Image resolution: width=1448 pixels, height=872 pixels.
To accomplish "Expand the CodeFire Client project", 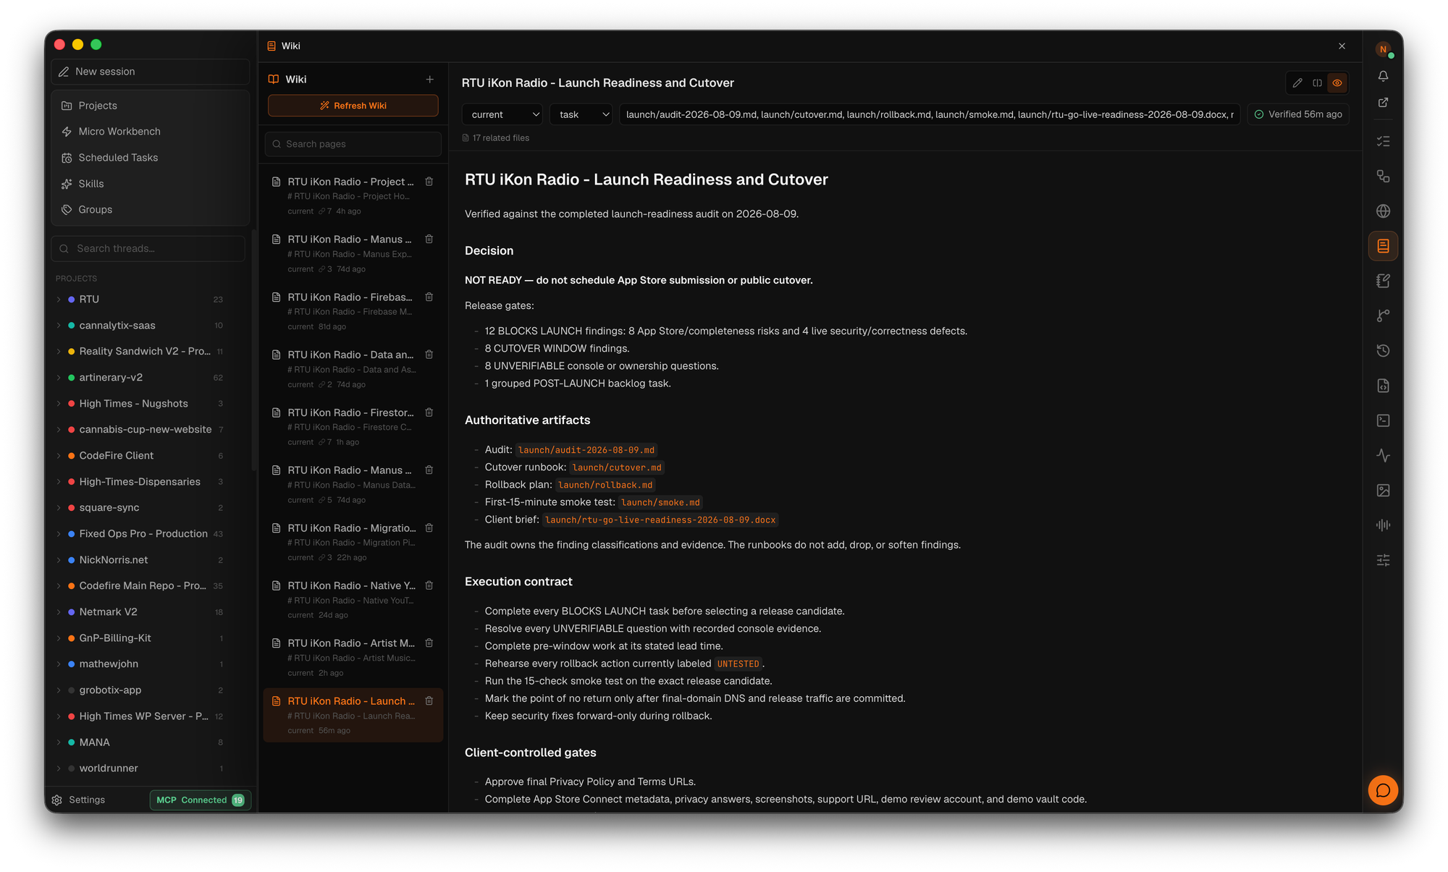I will 59,456.
